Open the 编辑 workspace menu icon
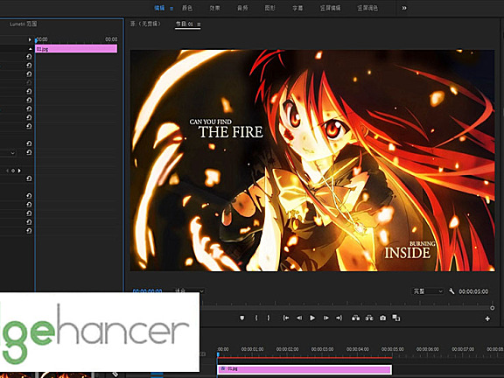The image size is (504, 378). pyautogui.click(x=171, y=9)
